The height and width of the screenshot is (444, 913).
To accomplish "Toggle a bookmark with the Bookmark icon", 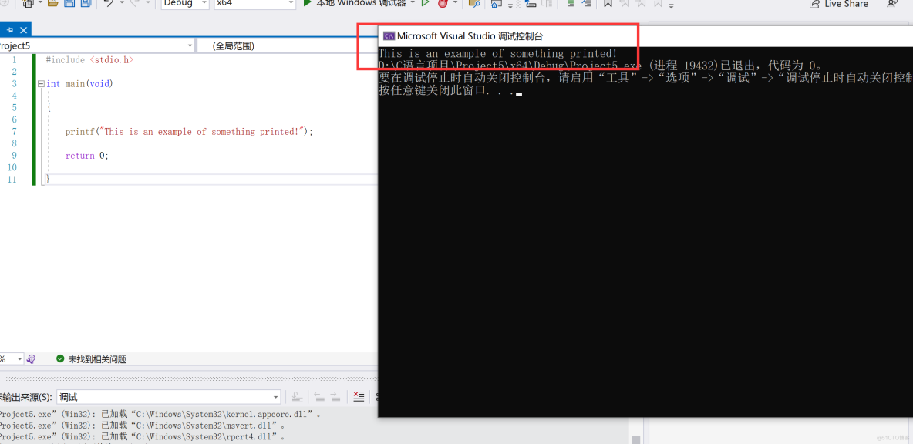I will point(608,4).
